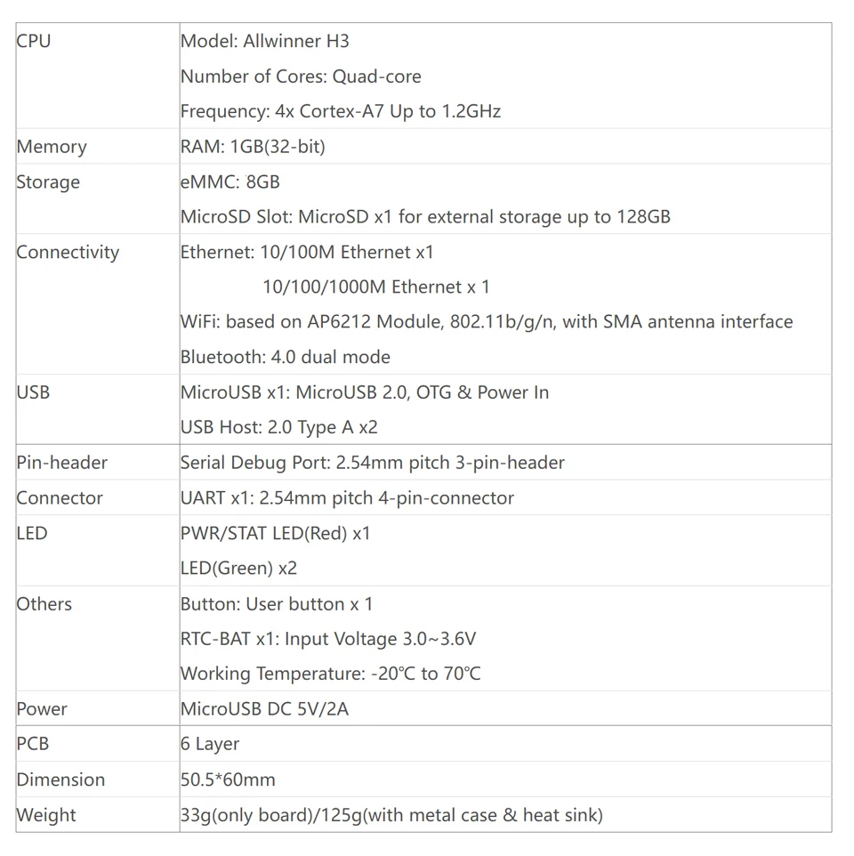Click the Memory row label
The height and width of the screenshot is (856, 854).
click(x=52, y=147)
